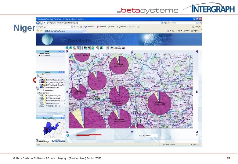
Task: Click the browser address-bar refresh button
Action: click(x=165, y=23)
